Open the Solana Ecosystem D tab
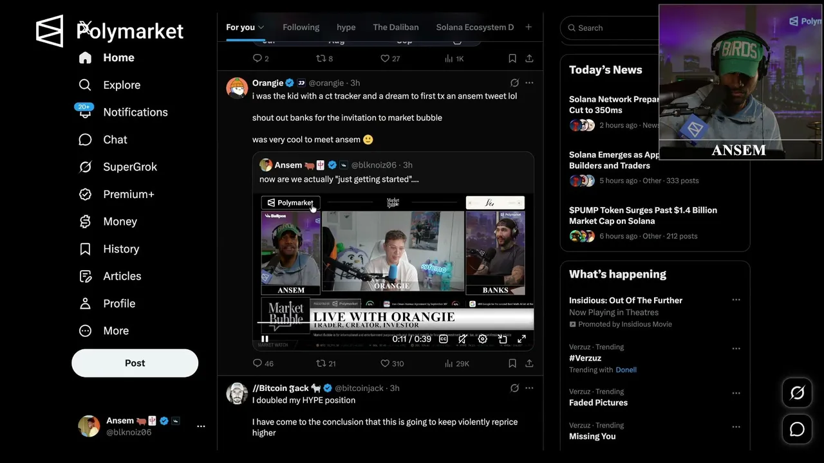 pyautogui.click(x=475, y=28)
